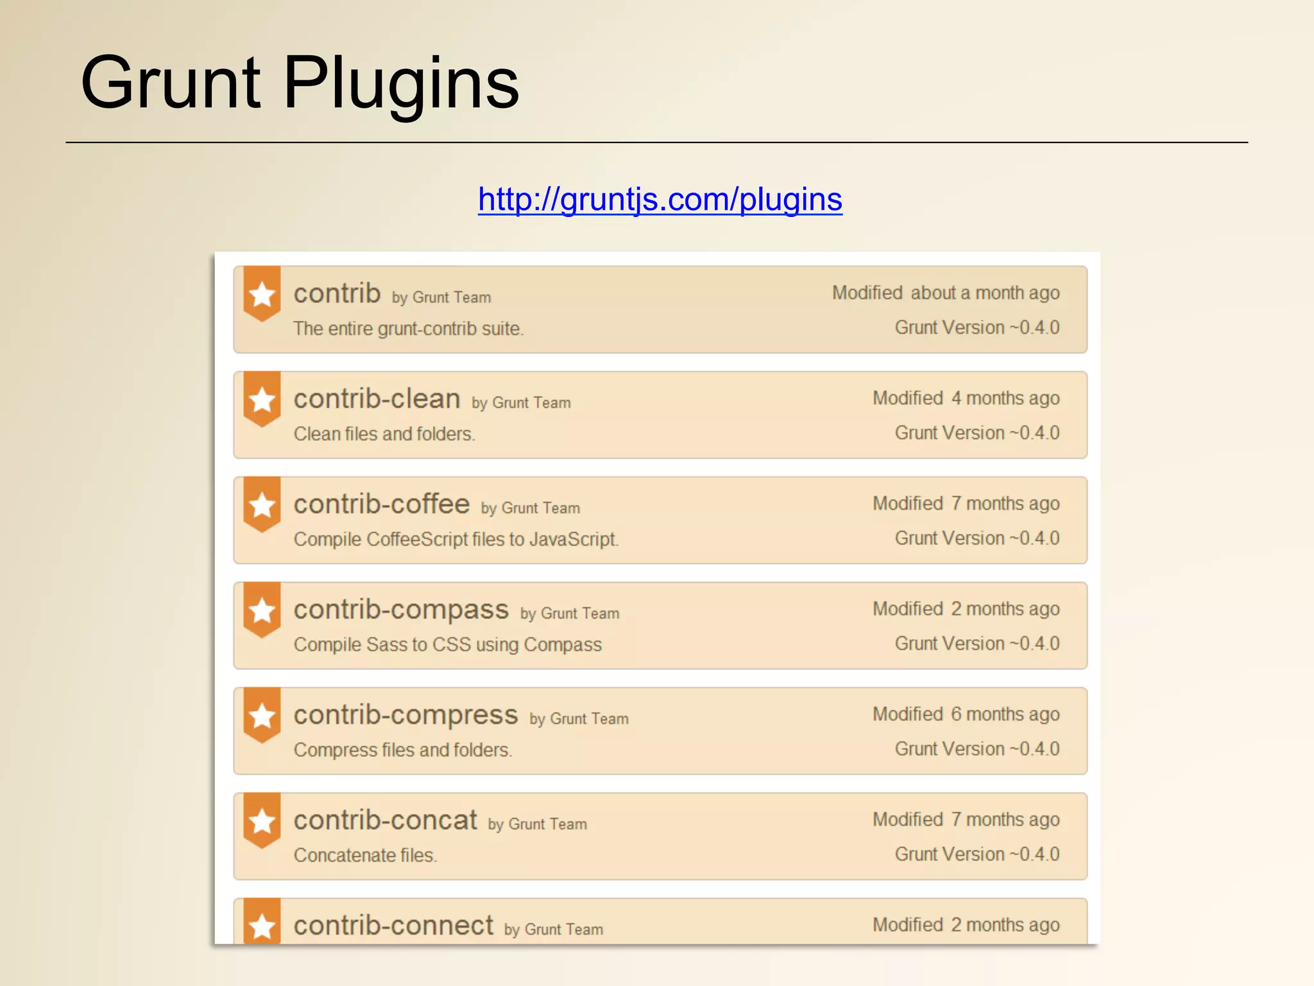Click 'by Grunt Team' next to contrib-coffee
This screenshot has width=1314, height=986.
click(x=531, y=508)
